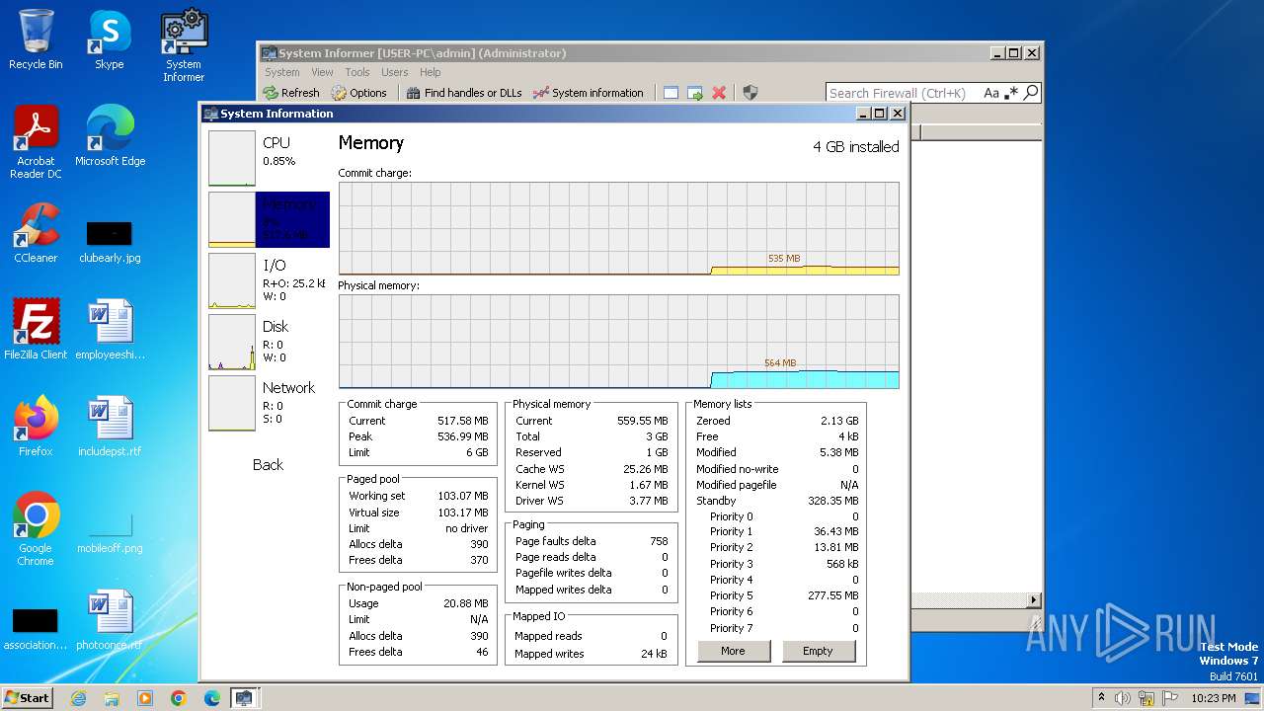Open FileZilla Client desktop icon
The height and width of the screenshot is (711, 1264).
tap(36, 330)
